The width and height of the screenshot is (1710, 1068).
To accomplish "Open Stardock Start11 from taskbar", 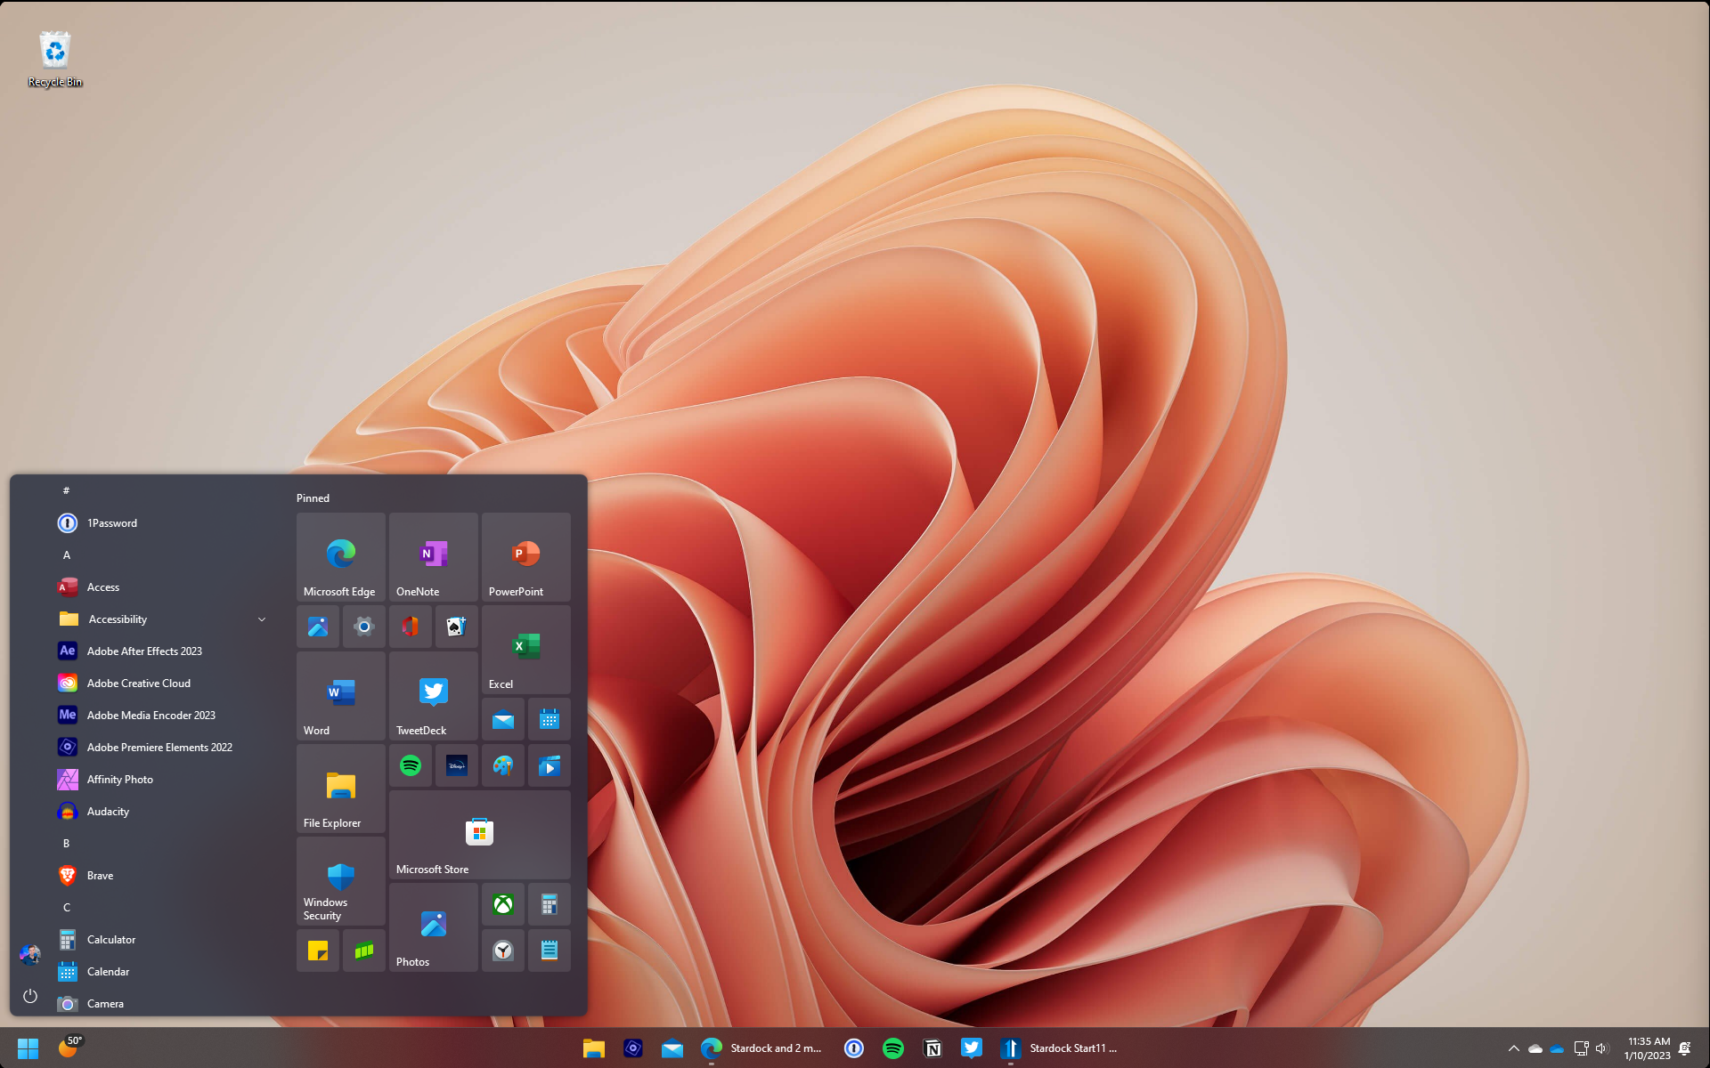I will (1014, 1047).
